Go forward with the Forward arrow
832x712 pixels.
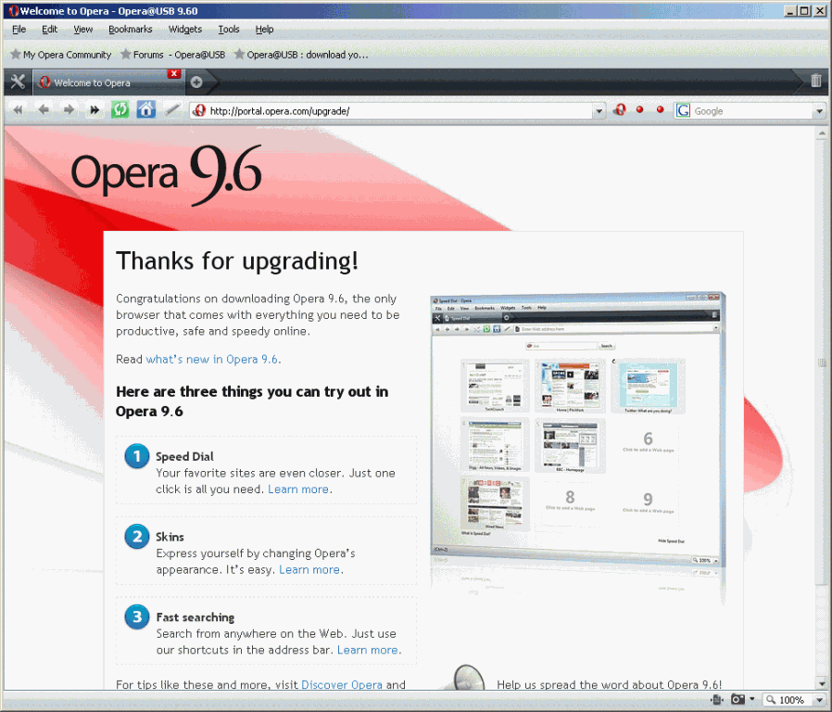coord(69,110)
